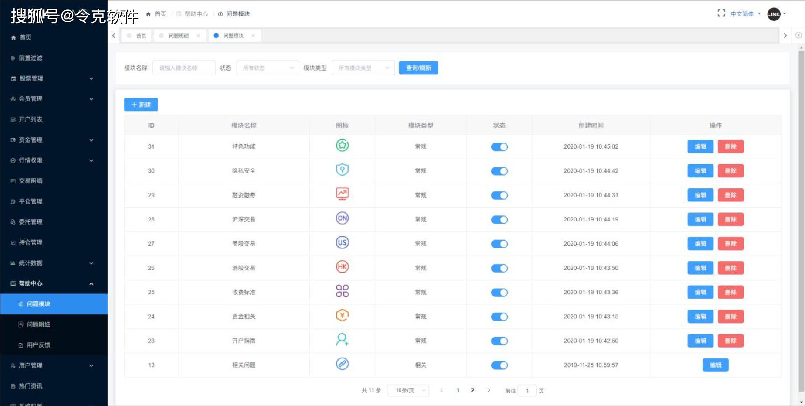
Task: Go to previous pagination page arrow
Action: (441, 391)
